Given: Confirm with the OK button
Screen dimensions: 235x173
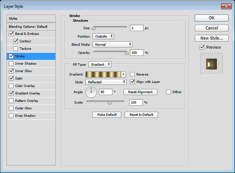Looking at the screenshot, I should 211,18.
